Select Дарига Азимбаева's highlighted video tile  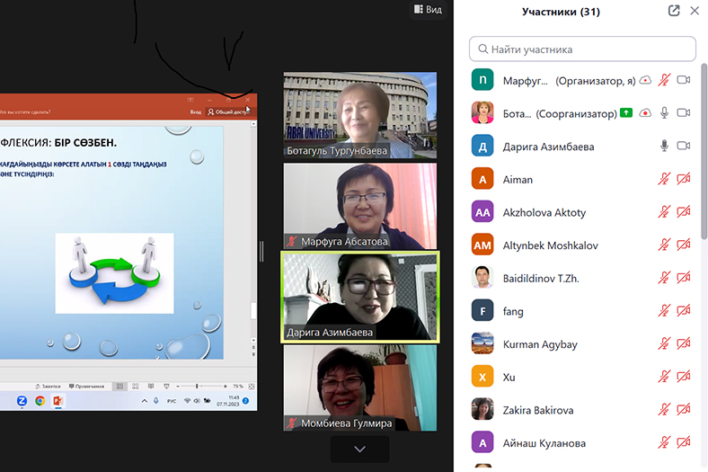pos(359,296)
